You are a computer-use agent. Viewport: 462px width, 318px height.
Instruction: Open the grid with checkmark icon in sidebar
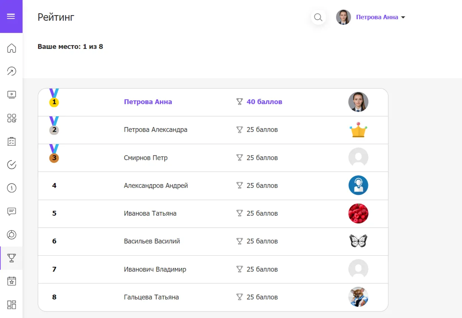[12, 118]
